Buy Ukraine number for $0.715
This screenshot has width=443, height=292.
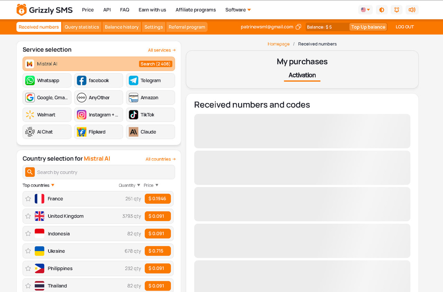pos(158,251)
